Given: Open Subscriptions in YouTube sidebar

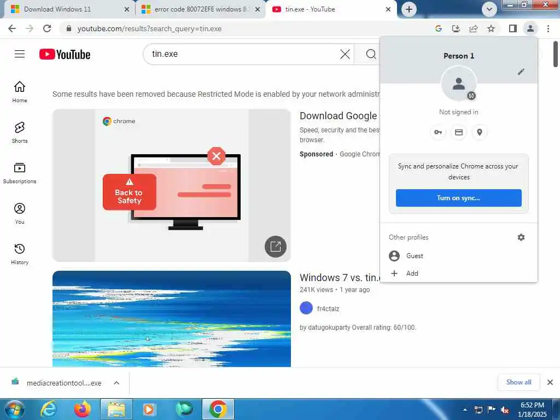Looking at the screenshot, I should point(20,173).
